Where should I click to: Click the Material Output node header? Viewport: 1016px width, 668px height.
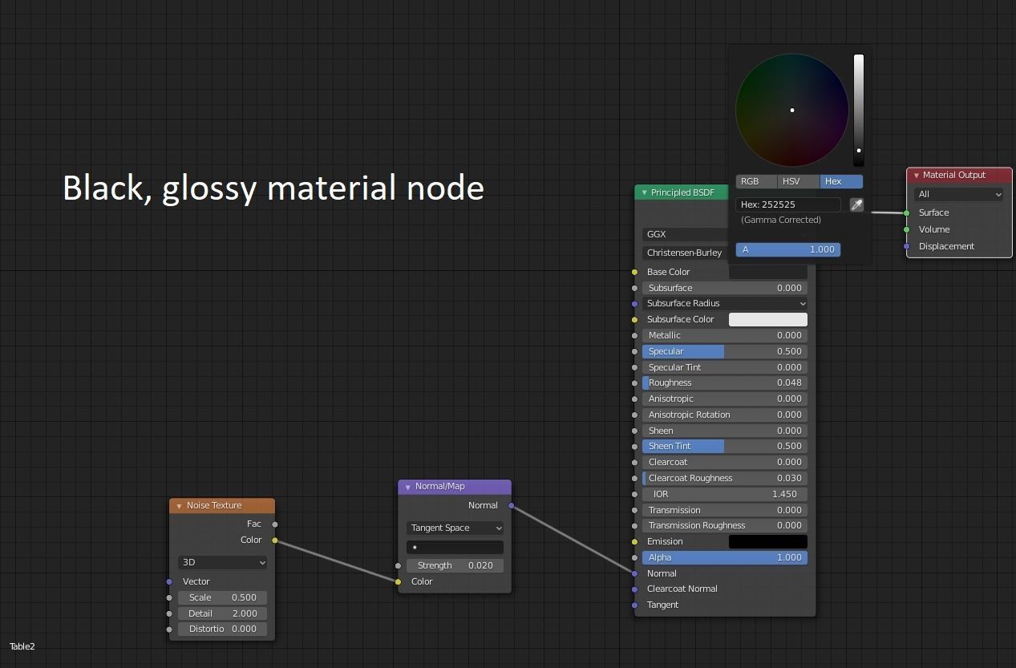pyautogui.click(x=959, y=175)
